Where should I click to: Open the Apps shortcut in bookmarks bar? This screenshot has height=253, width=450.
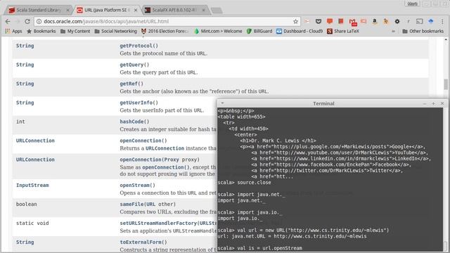click(x=13, y=31)
